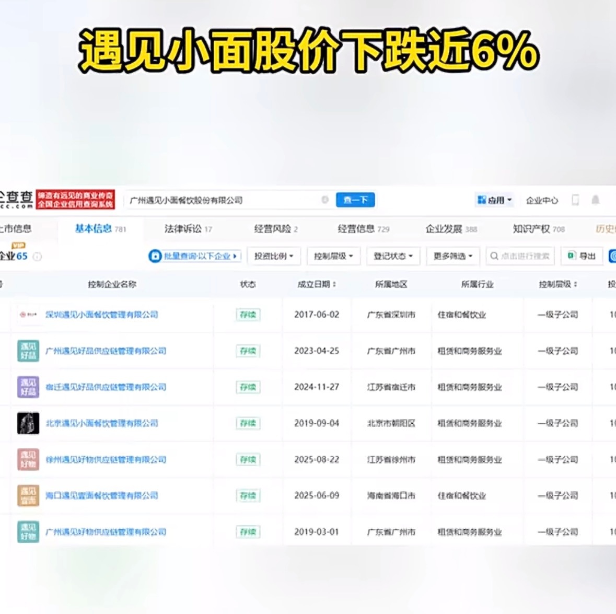Open 海口遇见壹面餐饮管理有限公司 link
The height and width of the screenshot is (614, 616).
102,495
